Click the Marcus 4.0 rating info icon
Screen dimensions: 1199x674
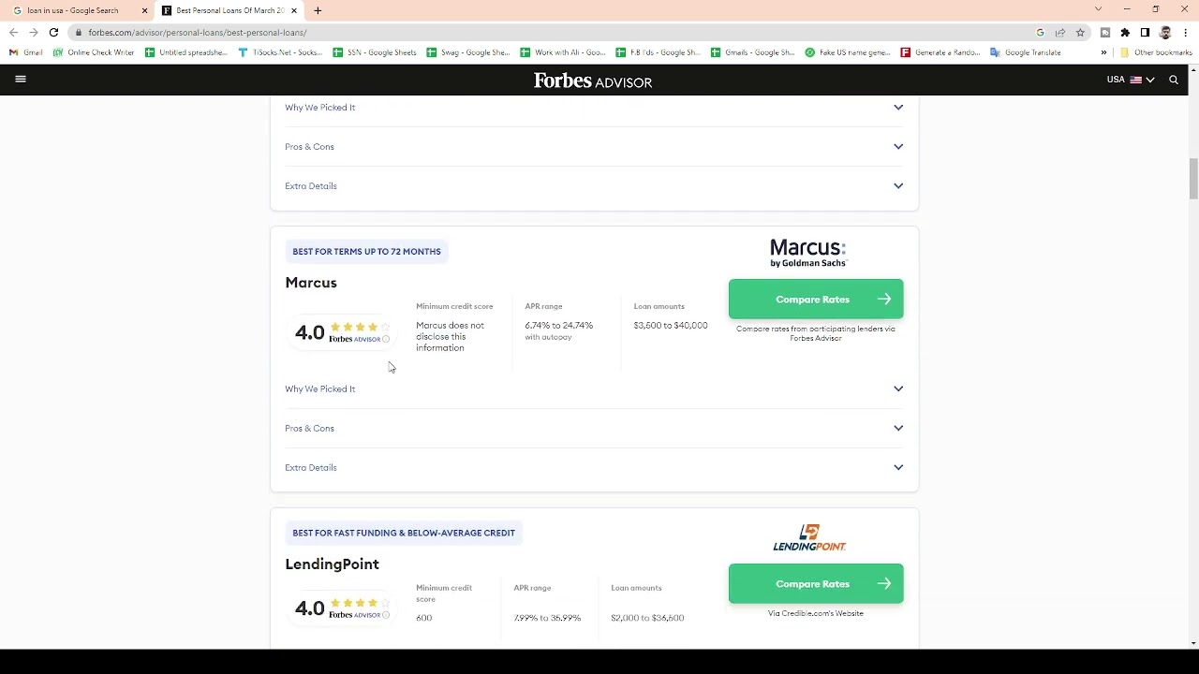point(385,339)
